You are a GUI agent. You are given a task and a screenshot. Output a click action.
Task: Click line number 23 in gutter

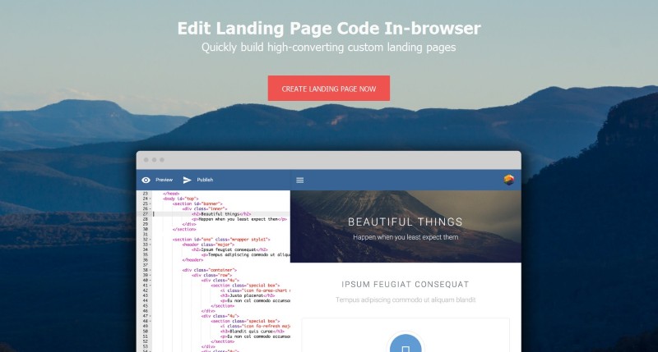[145, 194]
